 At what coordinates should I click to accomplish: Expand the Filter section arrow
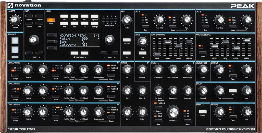tap(194, 62)
